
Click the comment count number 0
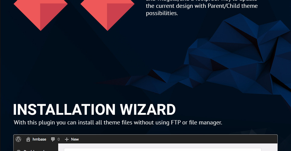click(59, 139)
